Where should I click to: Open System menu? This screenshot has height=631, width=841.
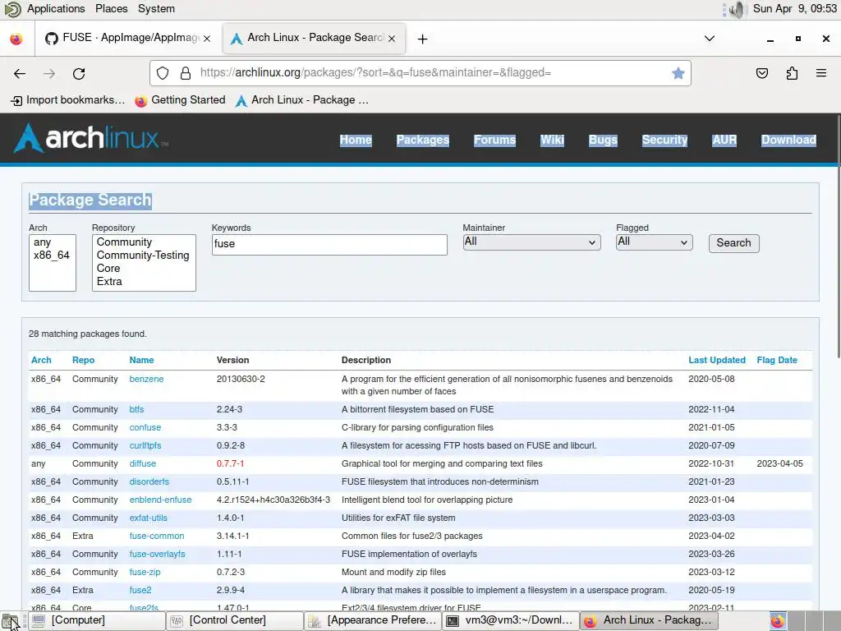pos(156,8)
